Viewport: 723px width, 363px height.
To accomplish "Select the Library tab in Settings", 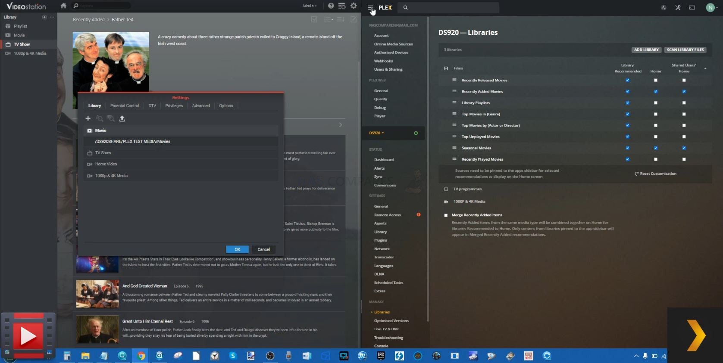I will (x=94, y=105).
